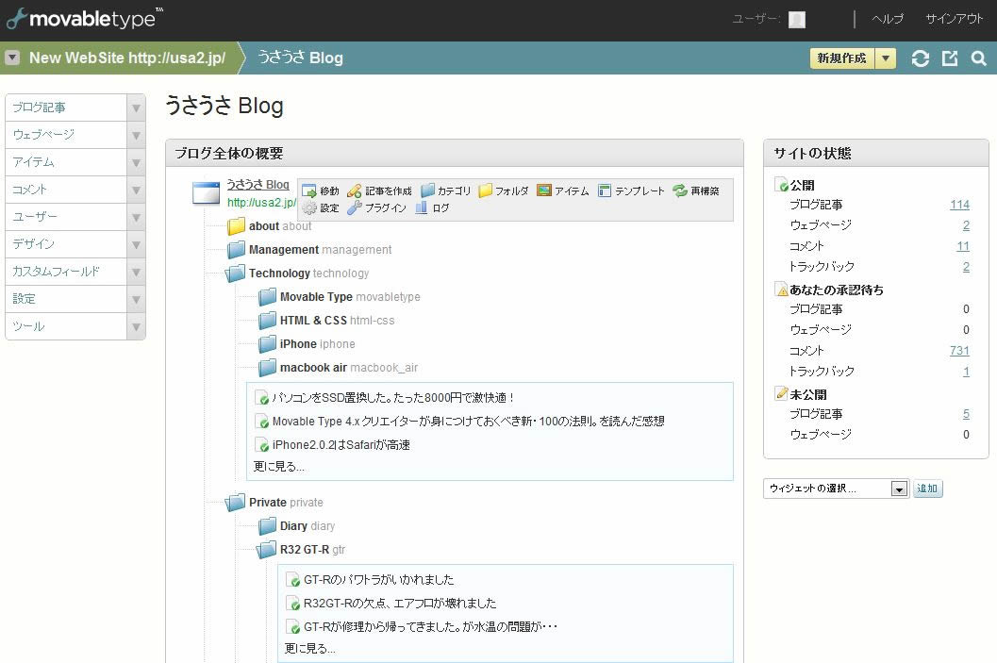Click the unpublished ブログ記事 count 5
The width and height of the screenshot is (997, 663).
point(966,414)
